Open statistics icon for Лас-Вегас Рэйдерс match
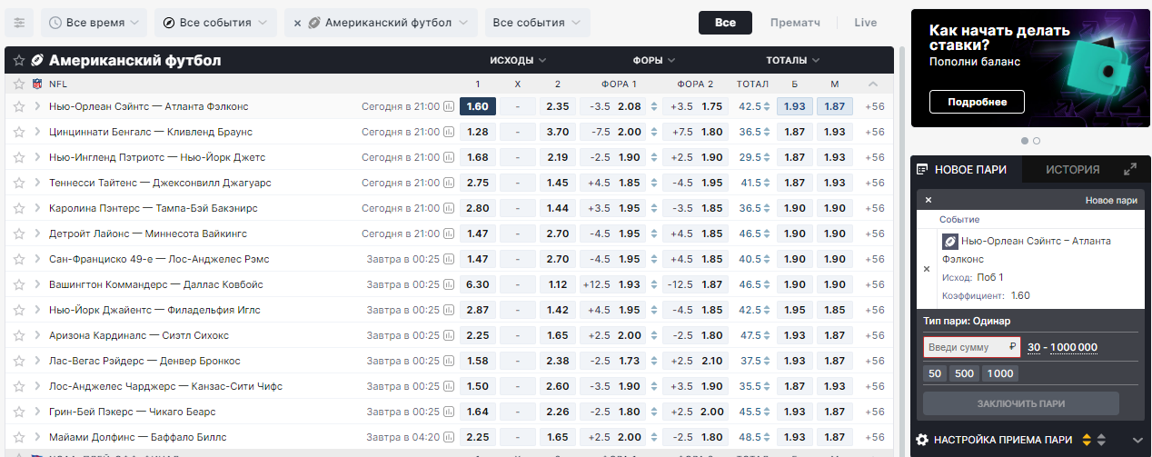 click(449, 361)
